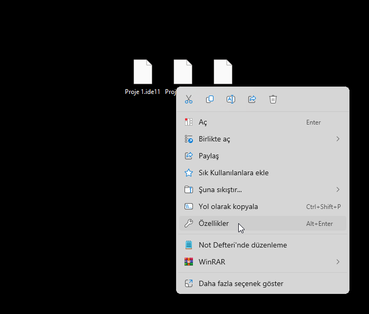Expand the Şuna sıkıştır submenu arrow
This screenshot has width=369, height=314.
338,189
